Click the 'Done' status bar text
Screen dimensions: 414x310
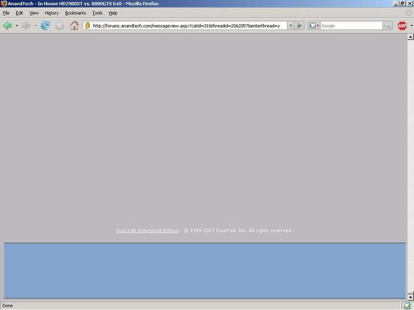pos(7,306)
